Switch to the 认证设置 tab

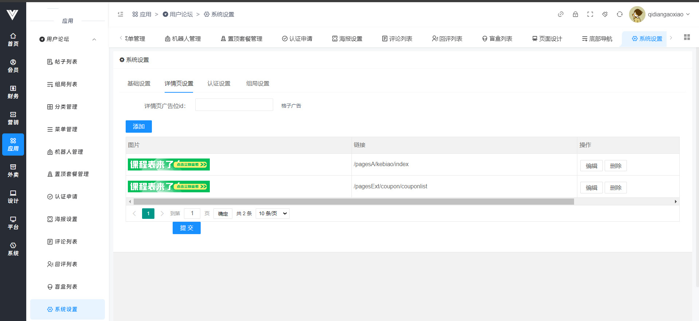pyautogui.click(x=219, y=84)
